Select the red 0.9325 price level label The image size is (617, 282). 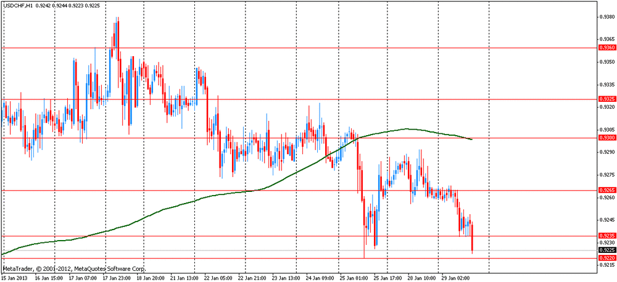pos(607,99)
